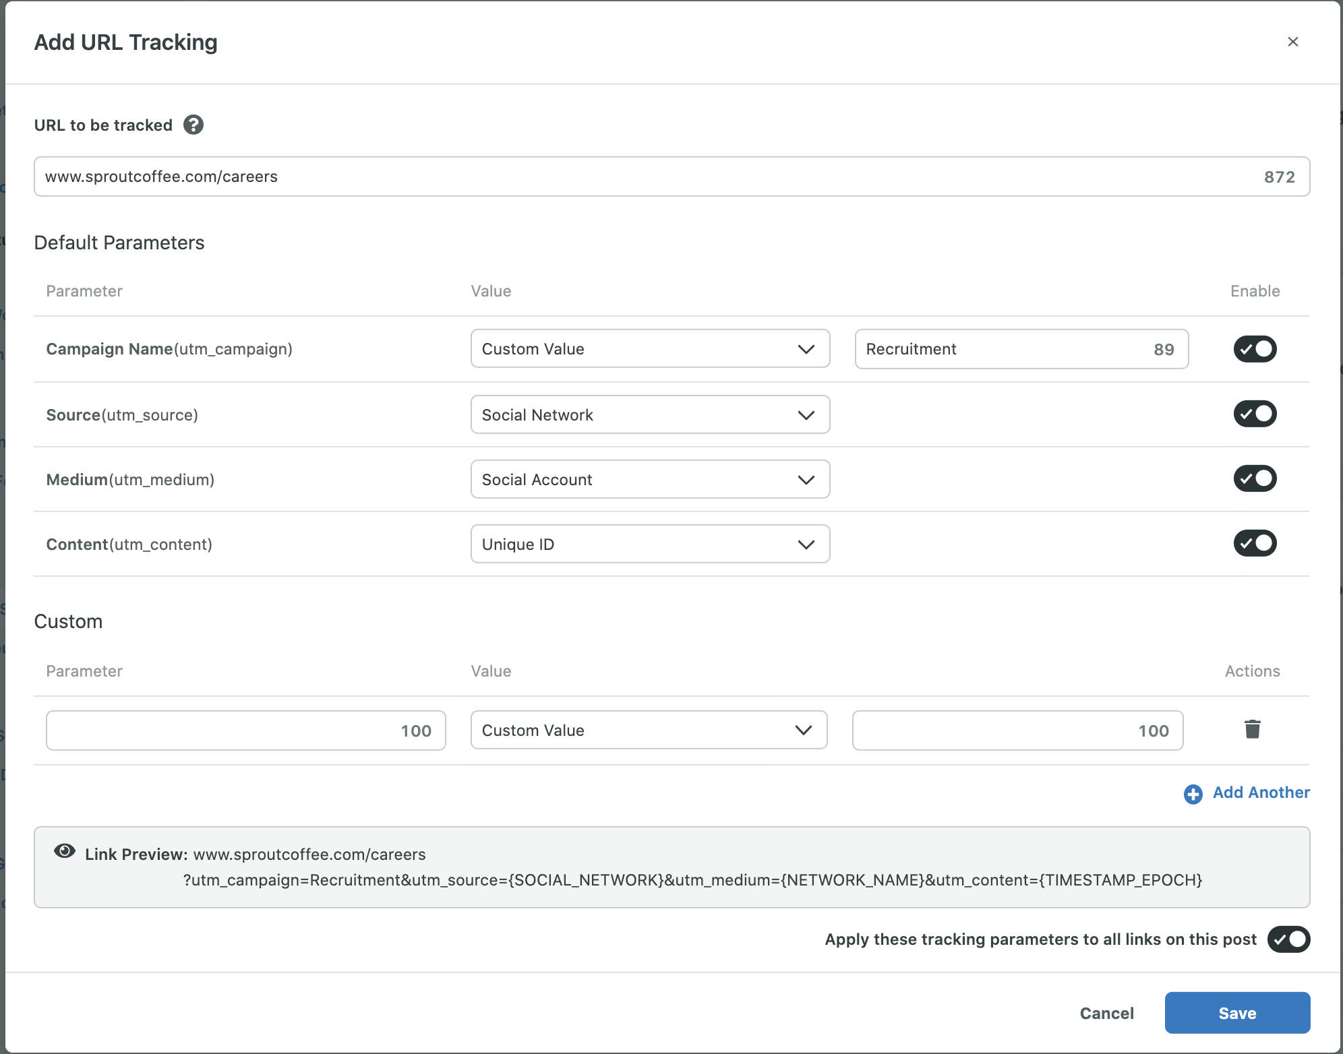Click the help icon beside URL to be tracked
Image resolution: width=1343 pixels, height=1054 pixels.
(x=193, y=125)
